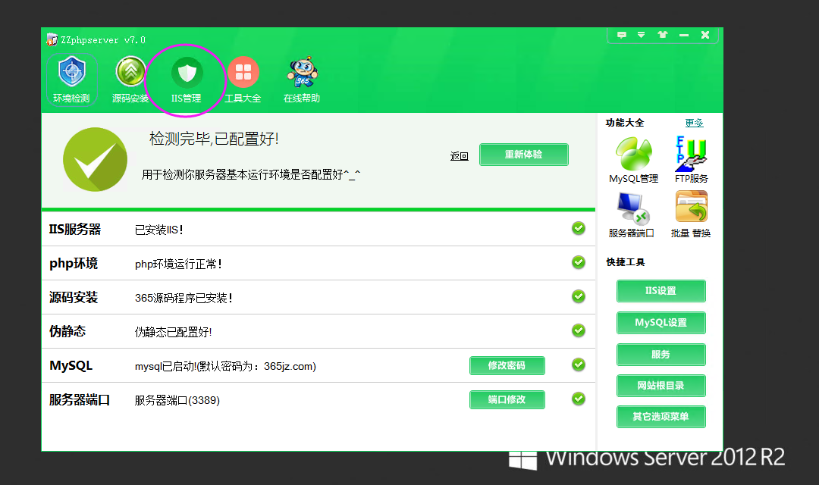Open 其它选项菜单 button
Screen dimensions: 819x485
(x=661, y=417)
